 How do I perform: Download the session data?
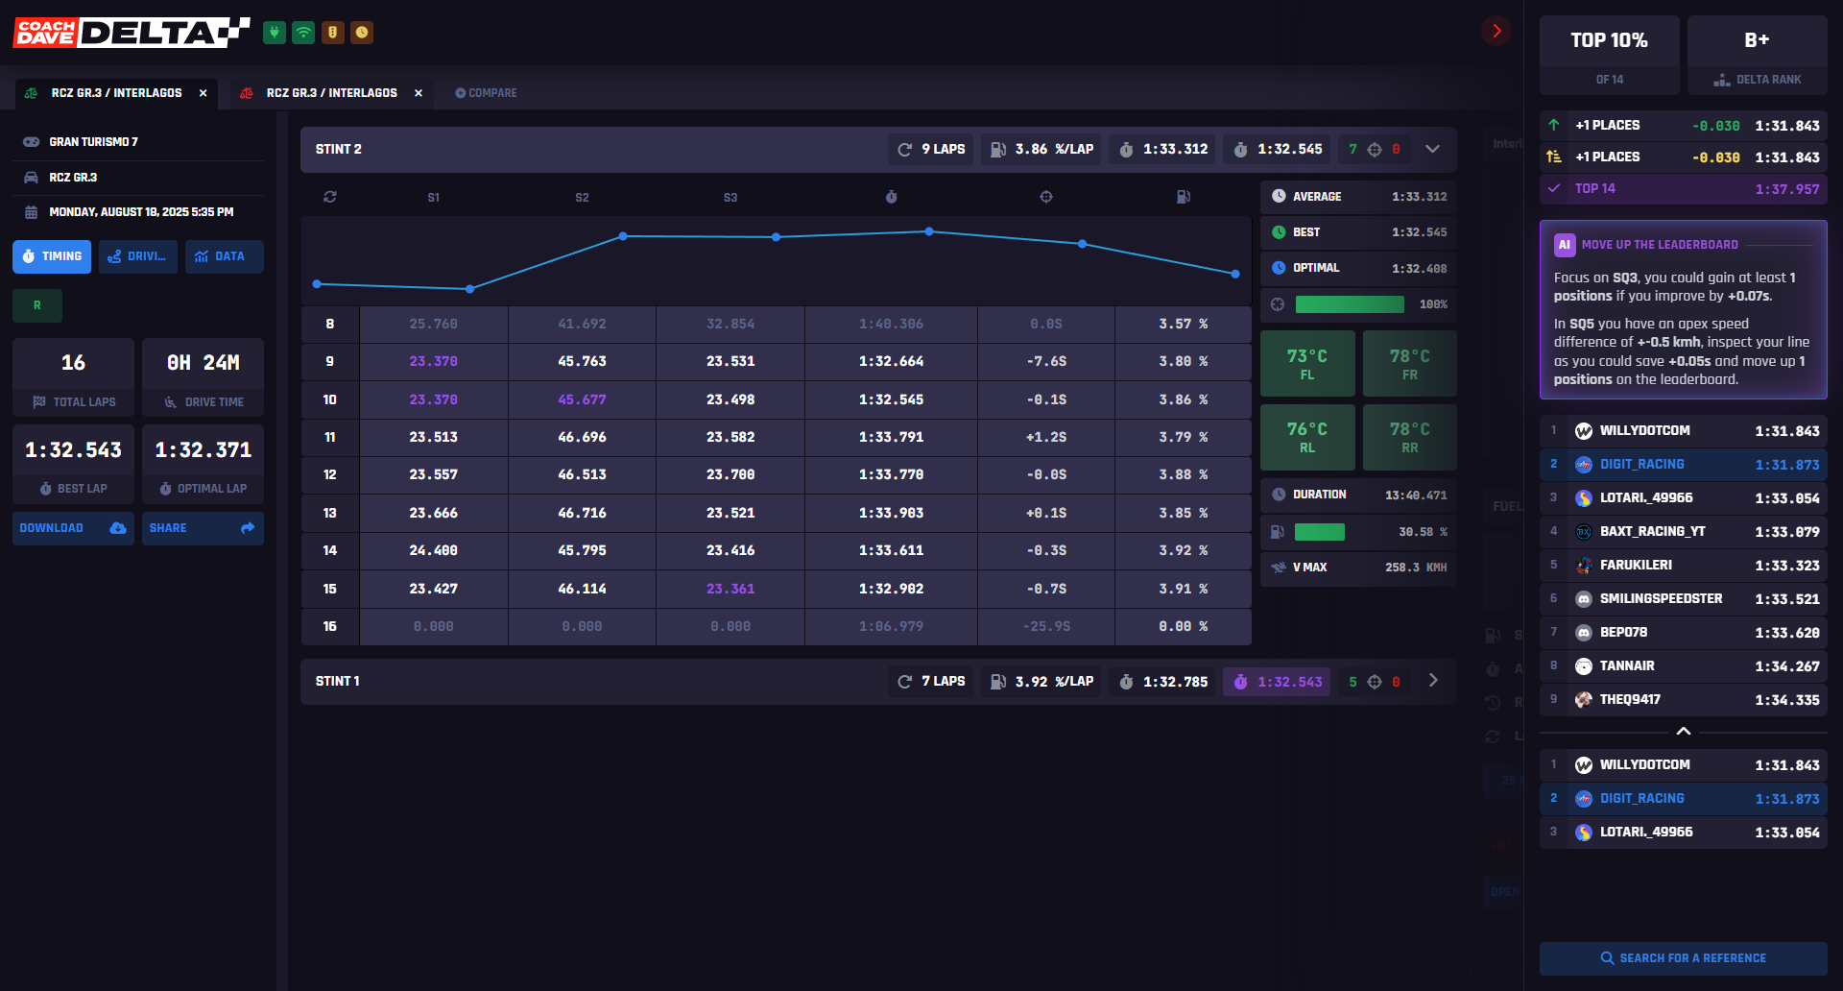pyautogui.click(x=73, y=528)
